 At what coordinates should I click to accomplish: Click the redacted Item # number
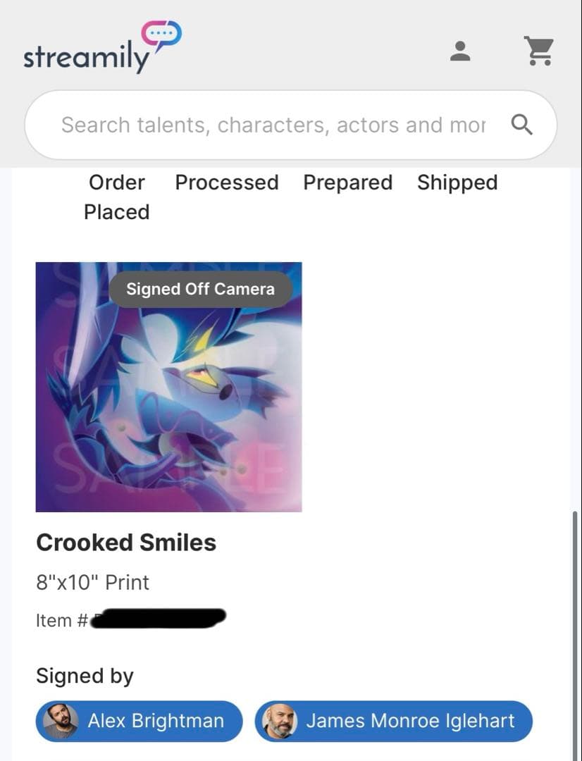coord(159,619)
